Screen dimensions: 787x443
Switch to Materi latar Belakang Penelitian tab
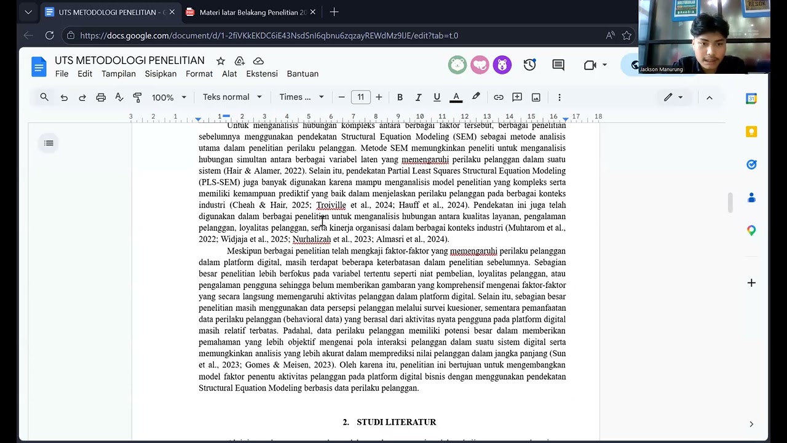pos(251,12)
